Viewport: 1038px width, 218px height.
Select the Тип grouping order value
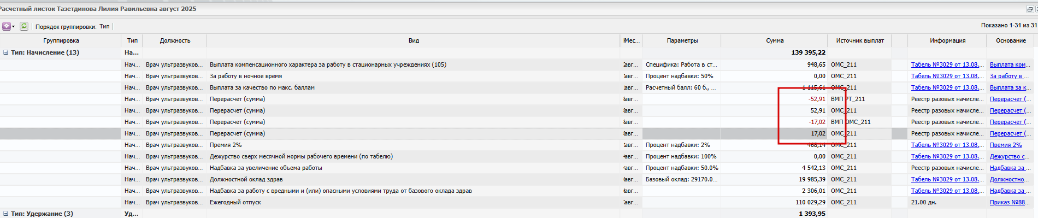pos(104,26)
